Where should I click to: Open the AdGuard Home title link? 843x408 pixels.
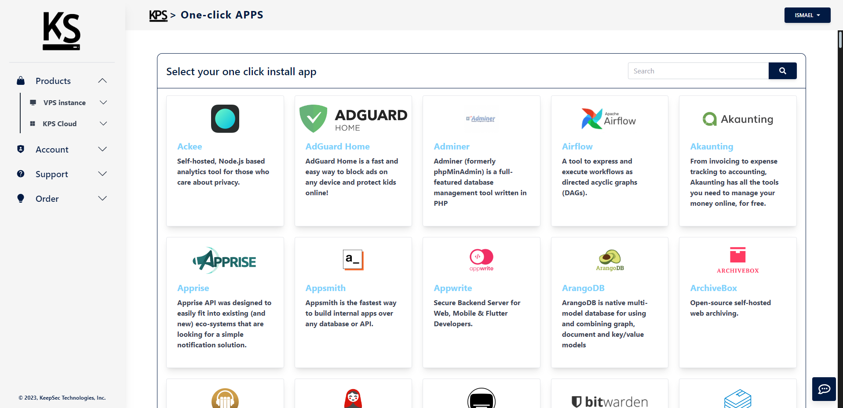[x=338, y=146]
